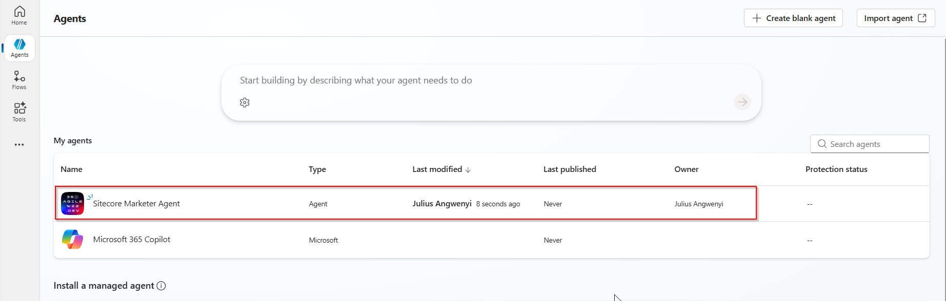Image resolution: width=946 pixels, height=301 pixels.
Task: Click the 'Agent' type cell
Action: pos(318,204)
